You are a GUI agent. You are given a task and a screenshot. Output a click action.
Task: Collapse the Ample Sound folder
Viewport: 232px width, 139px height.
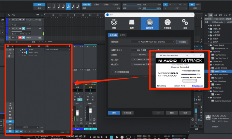click(x=208, y=45)
